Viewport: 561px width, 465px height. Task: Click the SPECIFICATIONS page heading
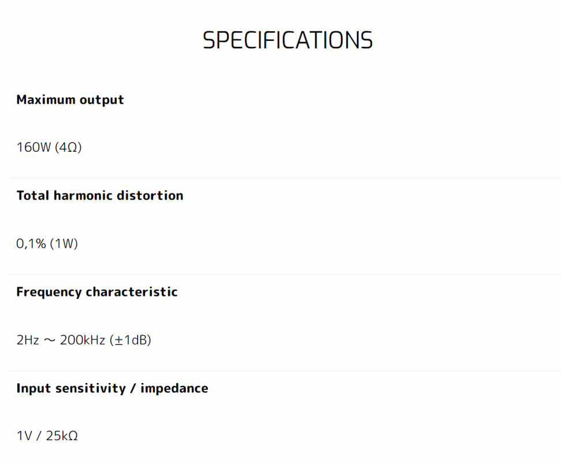288,40
